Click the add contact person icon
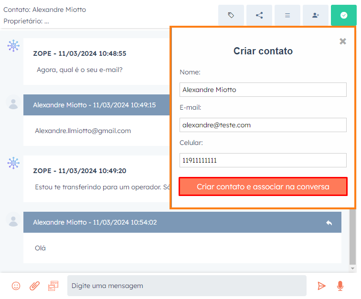The width and height of the screenshot is (361, 299). click(316, 15)
